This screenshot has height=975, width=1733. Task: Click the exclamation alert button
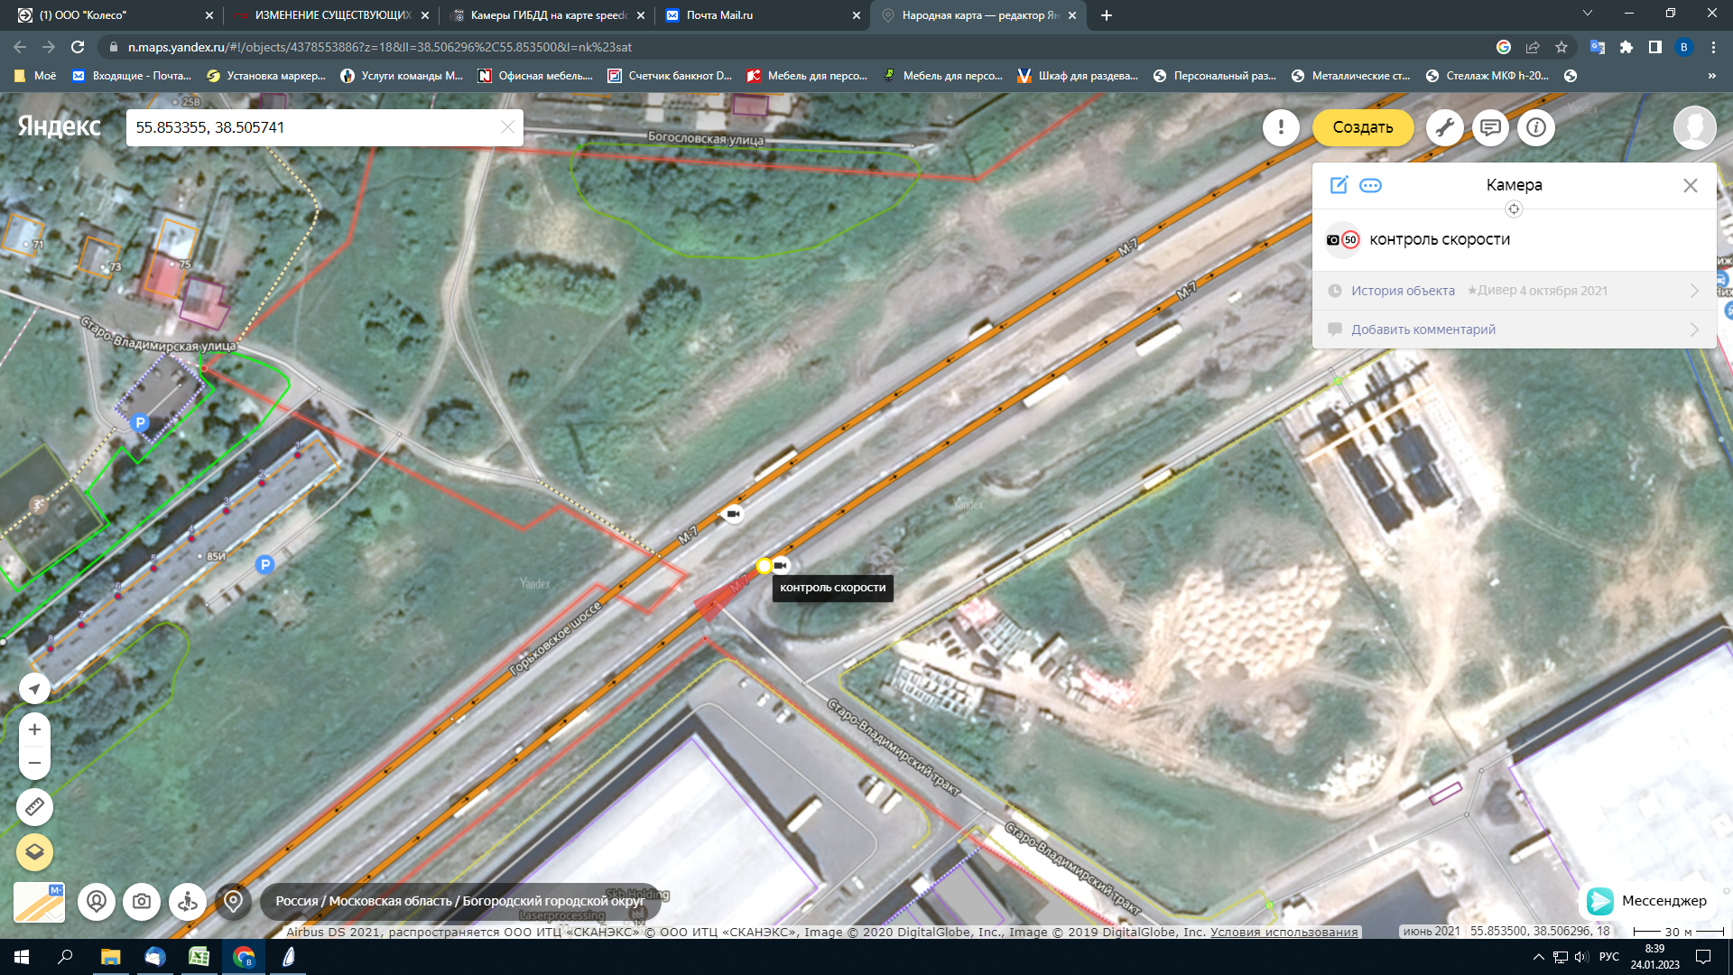click(1280, 127)
